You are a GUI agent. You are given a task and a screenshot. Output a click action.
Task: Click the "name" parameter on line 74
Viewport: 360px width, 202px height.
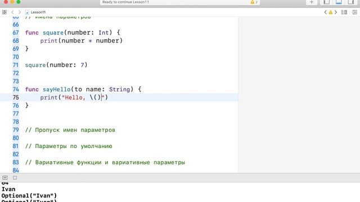click(93, 89)
